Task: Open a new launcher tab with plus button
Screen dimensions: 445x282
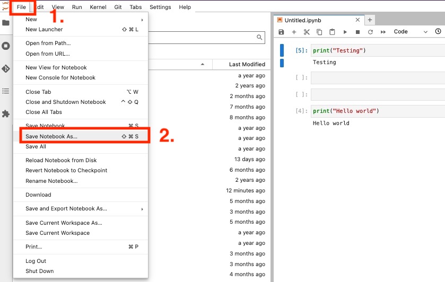Action: click(370, 20)
